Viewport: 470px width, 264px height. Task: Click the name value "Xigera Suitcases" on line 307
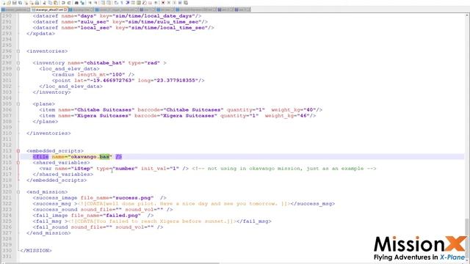click(103, 116)
